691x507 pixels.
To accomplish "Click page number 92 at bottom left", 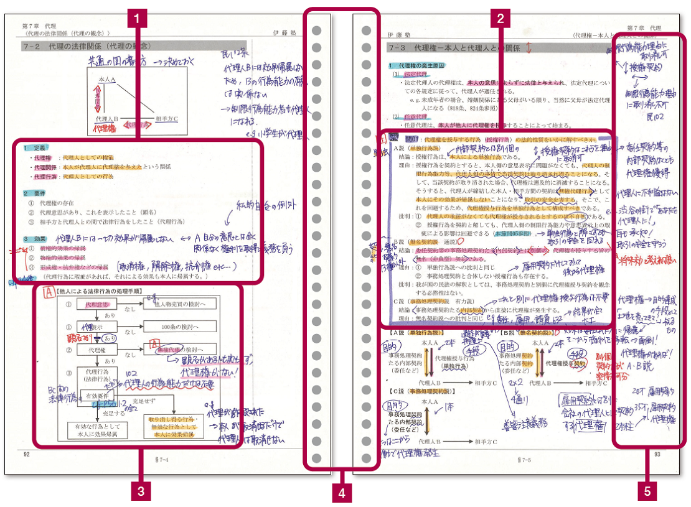I will (x=26, y=454).
